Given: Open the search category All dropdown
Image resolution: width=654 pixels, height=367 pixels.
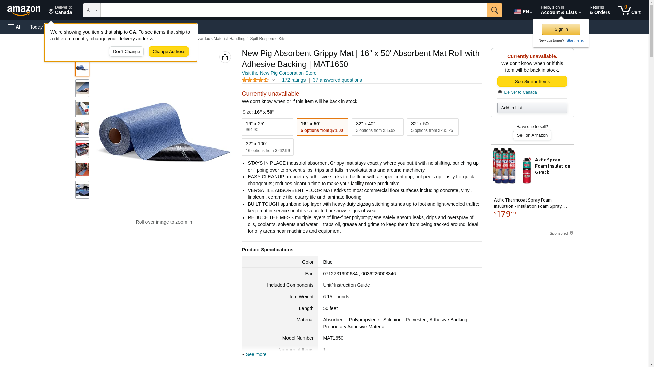Looking at the screenshot, I should click(x=92, y=10).
